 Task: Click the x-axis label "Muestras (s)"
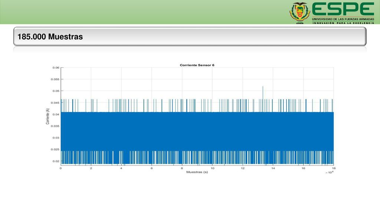tap(197, 172)
